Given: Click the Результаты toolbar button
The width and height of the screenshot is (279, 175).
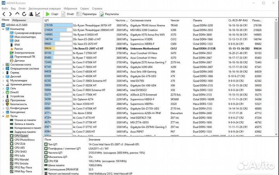Looking at the screenshot, I should coord(109,14).
